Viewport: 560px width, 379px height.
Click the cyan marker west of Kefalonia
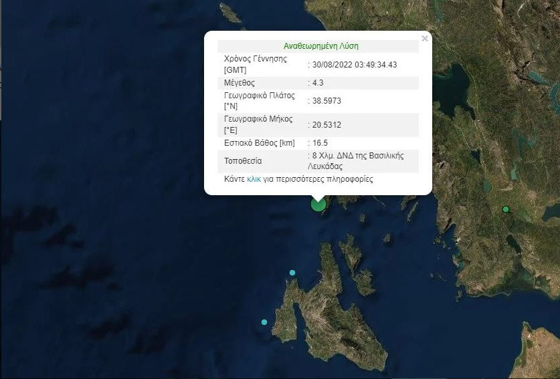click(264, 322)
